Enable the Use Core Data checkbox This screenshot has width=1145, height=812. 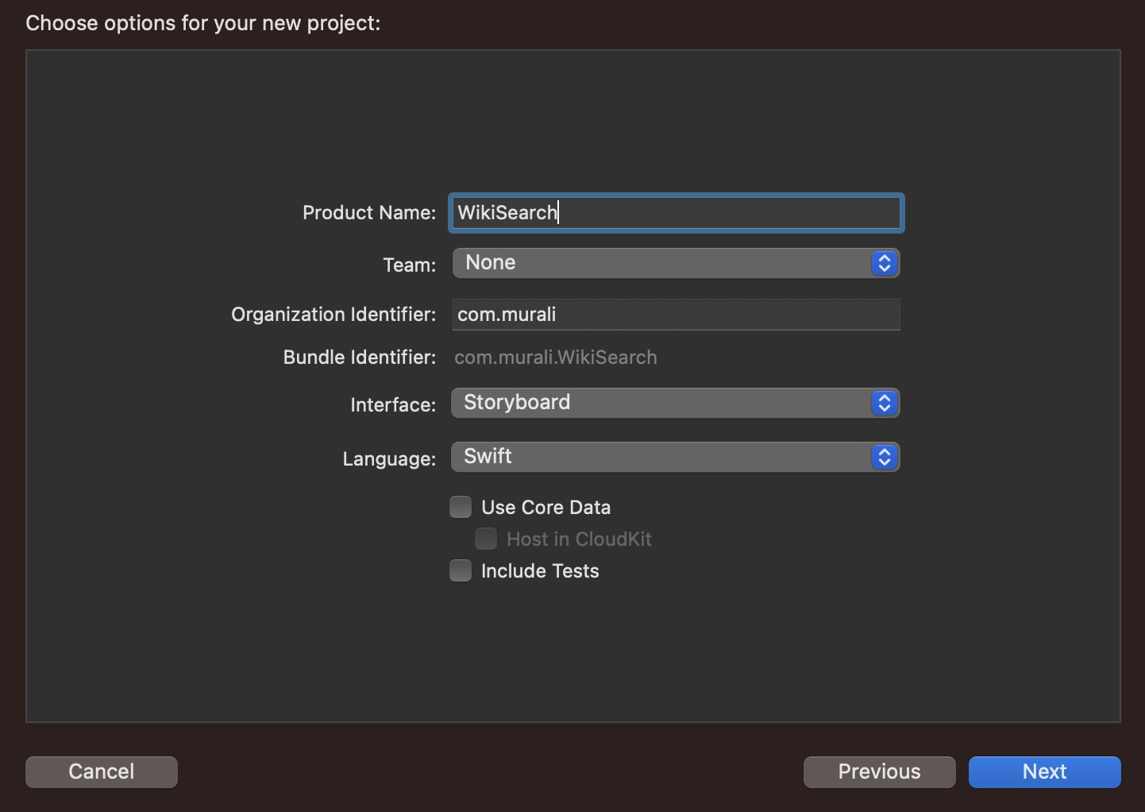pyautogui.click(x=461, y=506)
